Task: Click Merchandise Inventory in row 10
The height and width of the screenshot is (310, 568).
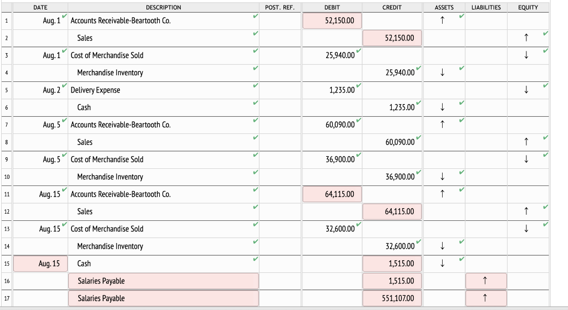Action: coord(110,177)
